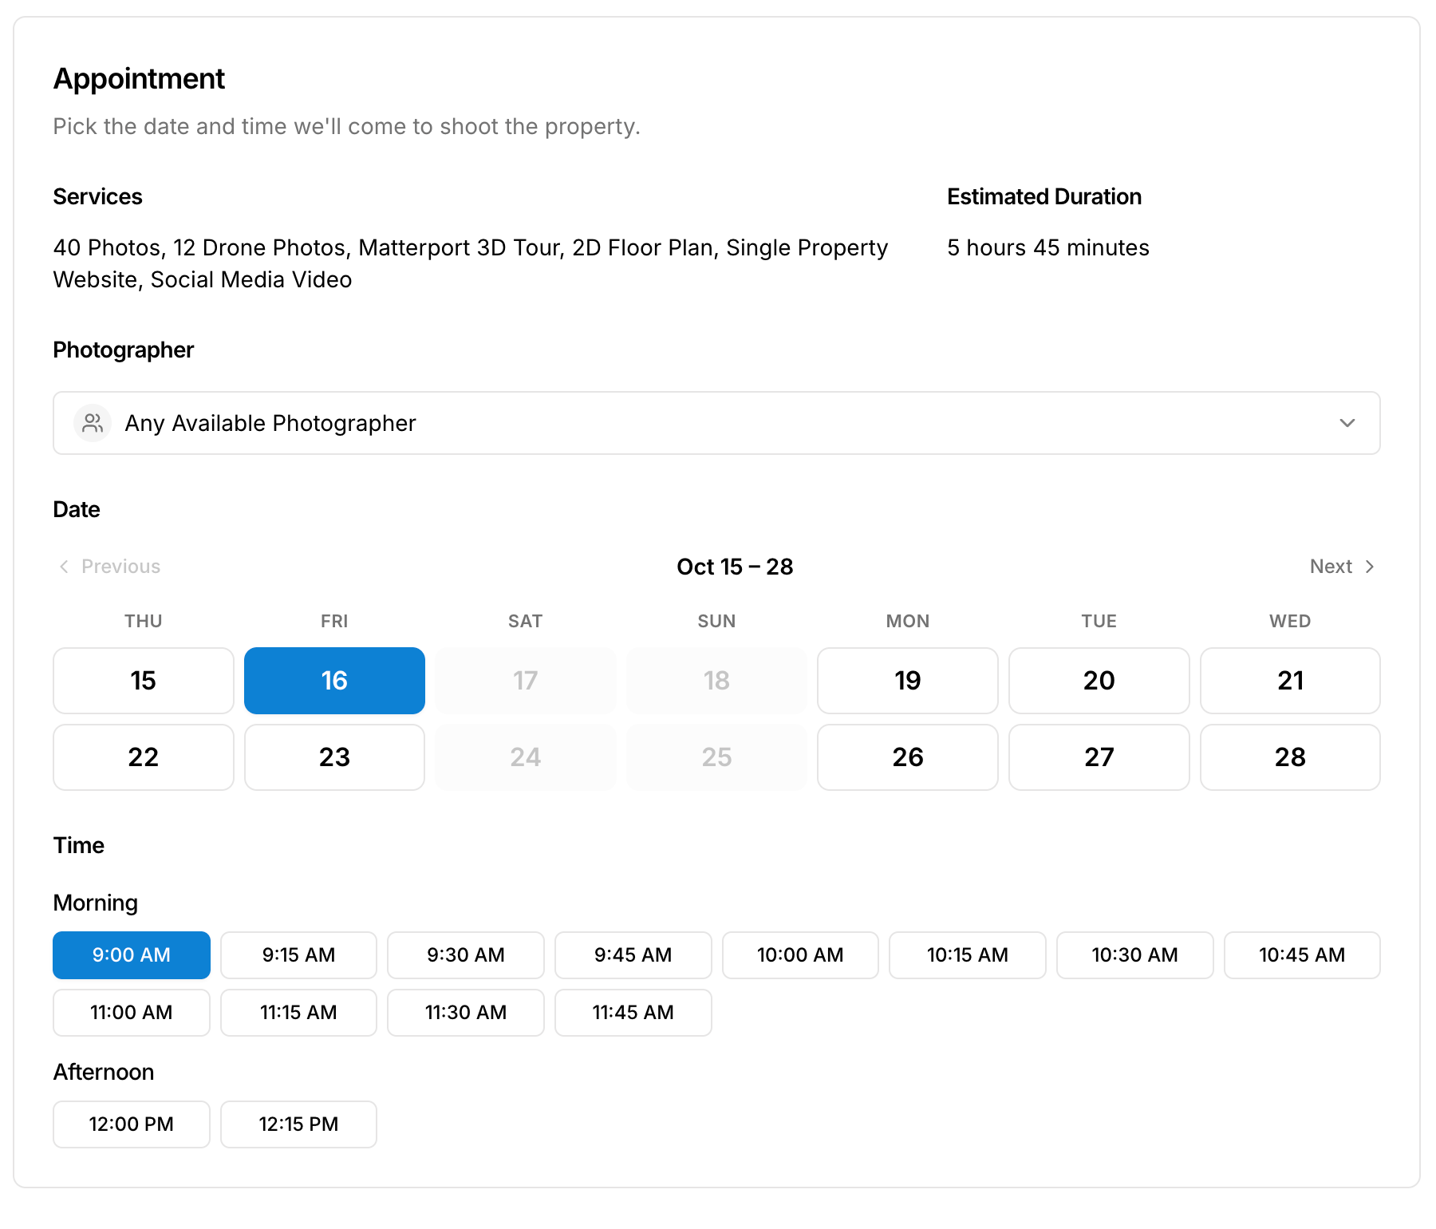Select date 22
The height and width of the screenshot is (1229, 1436).
point(144,757)
